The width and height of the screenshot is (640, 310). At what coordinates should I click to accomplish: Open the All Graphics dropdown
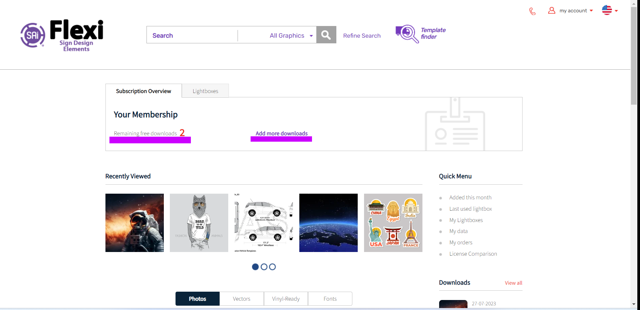(x=290, y=35)
